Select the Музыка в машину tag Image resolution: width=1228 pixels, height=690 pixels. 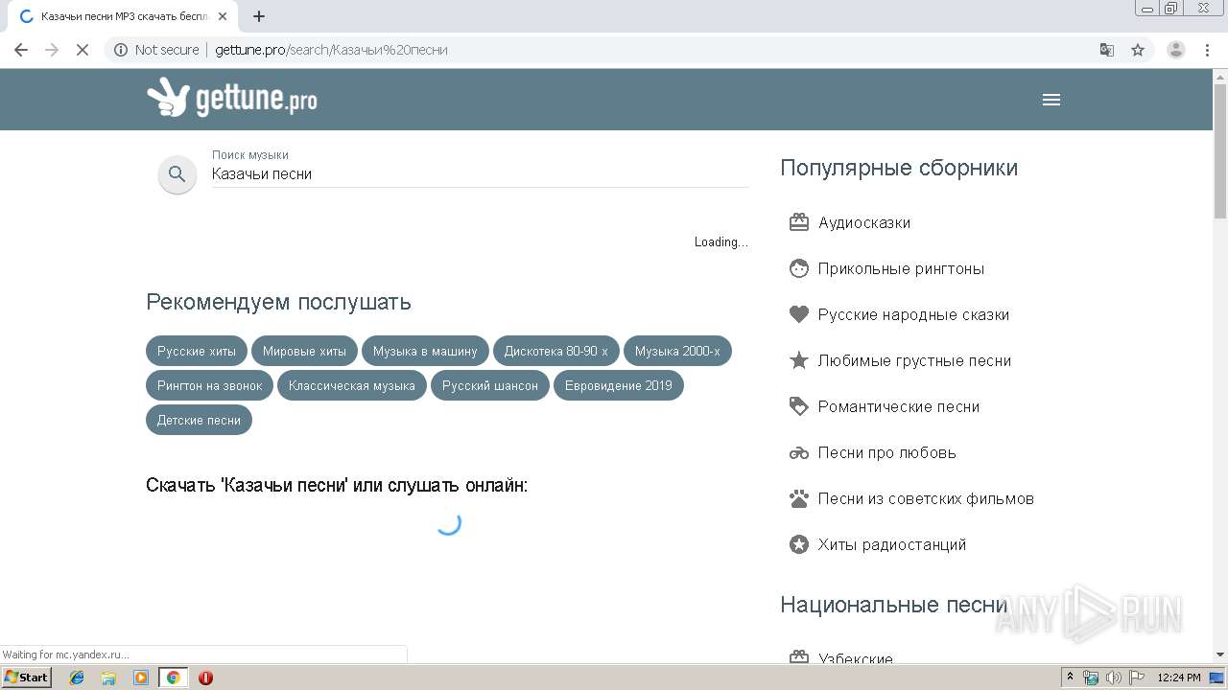coord(425,351)
